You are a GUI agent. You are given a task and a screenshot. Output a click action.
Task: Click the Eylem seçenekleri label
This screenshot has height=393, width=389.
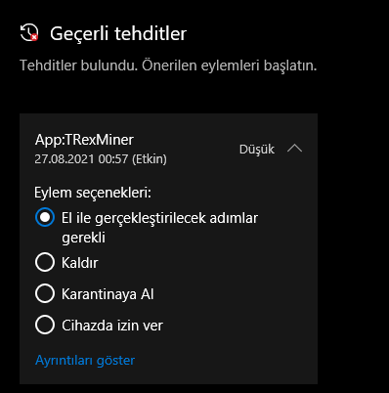pos(93,193)
